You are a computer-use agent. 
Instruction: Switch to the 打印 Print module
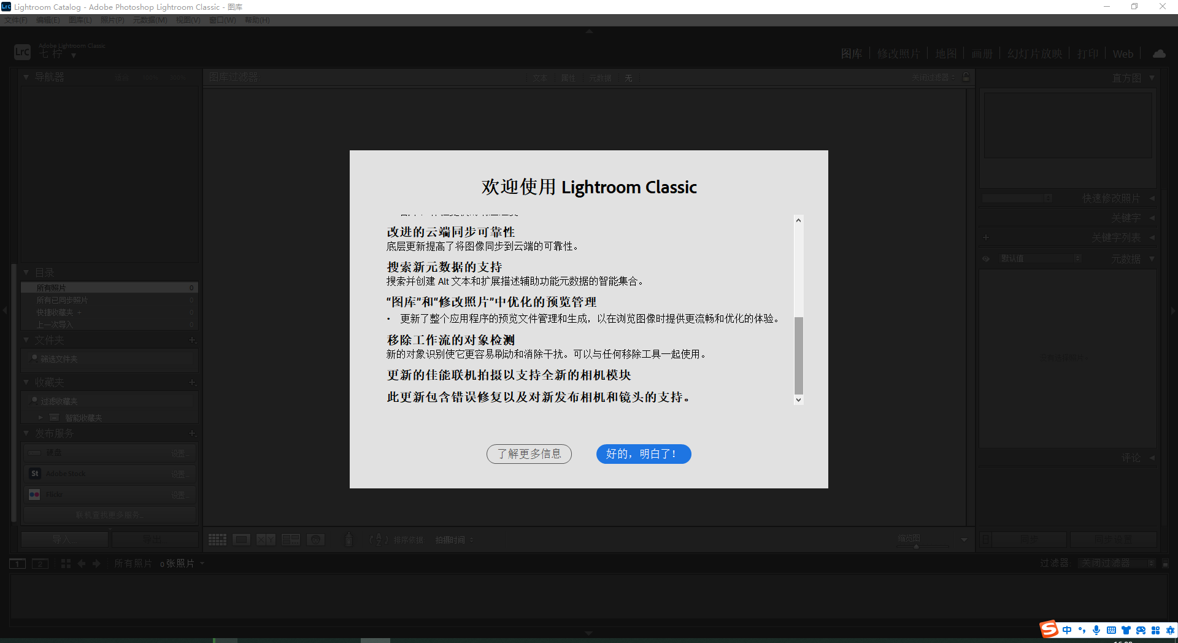pos(1088,54)
